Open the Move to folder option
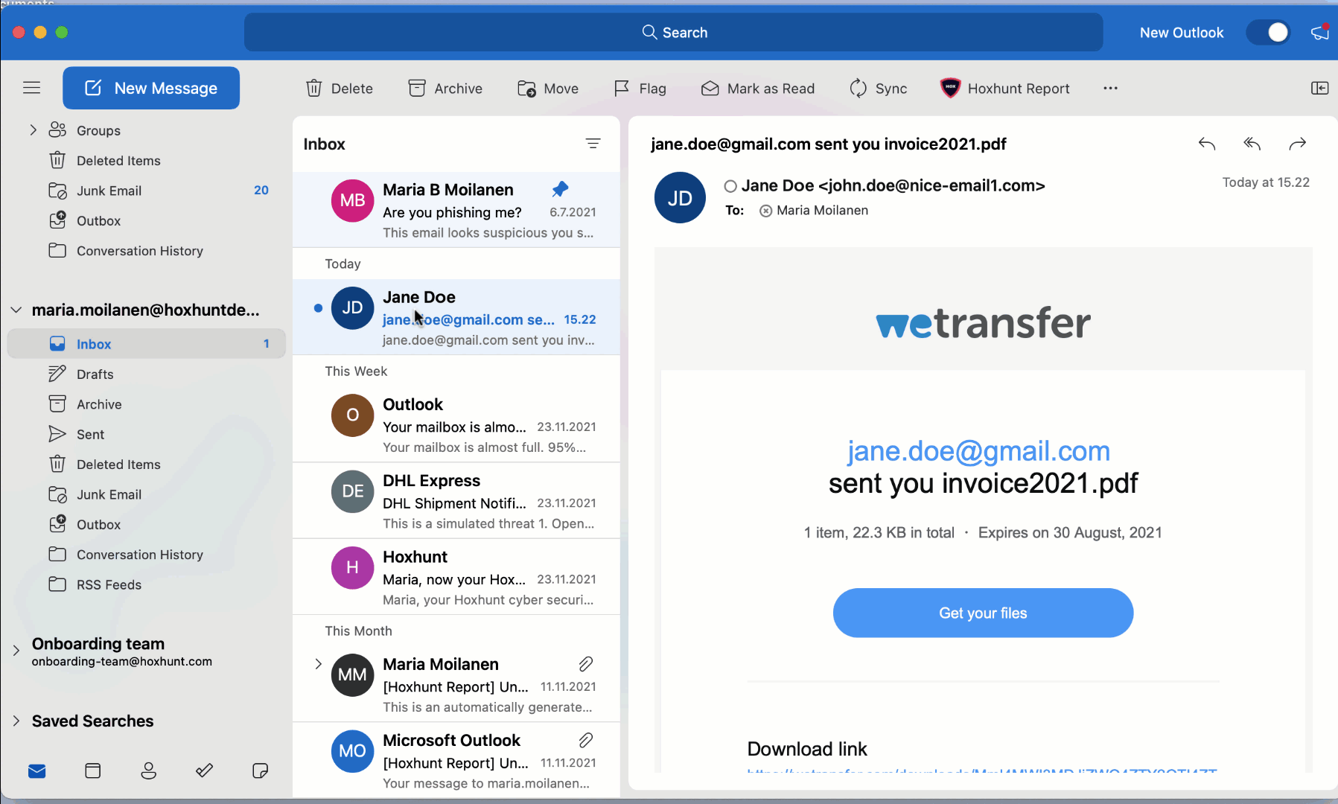 coord(548,89)
